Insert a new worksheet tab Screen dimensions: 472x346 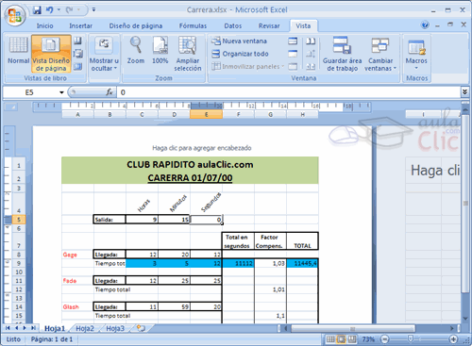[141, 328]
